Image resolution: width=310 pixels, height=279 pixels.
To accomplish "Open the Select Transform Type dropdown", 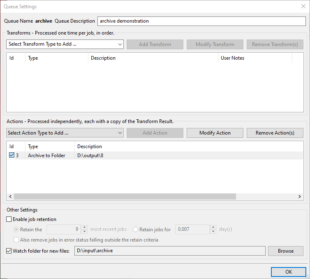I will click(65, 44).
